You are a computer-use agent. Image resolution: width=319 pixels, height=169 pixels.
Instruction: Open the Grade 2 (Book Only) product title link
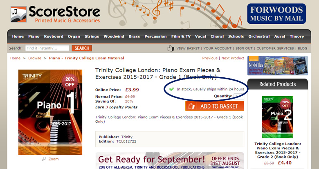278,150
